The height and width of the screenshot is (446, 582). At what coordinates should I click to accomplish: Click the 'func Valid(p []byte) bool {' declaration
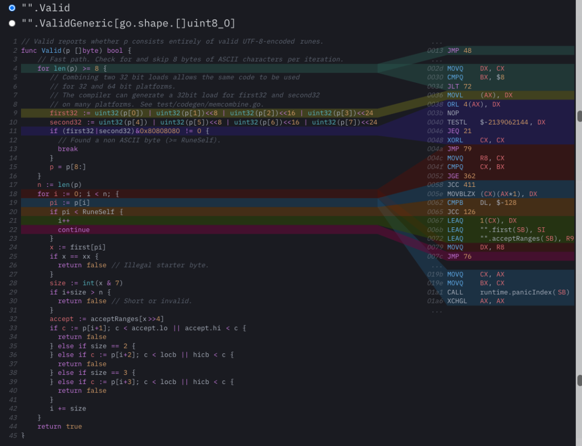tap(76, 51)
